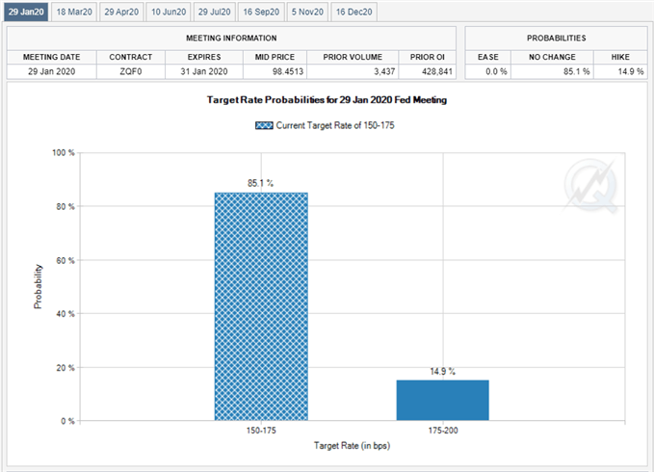
Task: Open the 29 Apr20 meeting tab
Action: coord(121,12)
